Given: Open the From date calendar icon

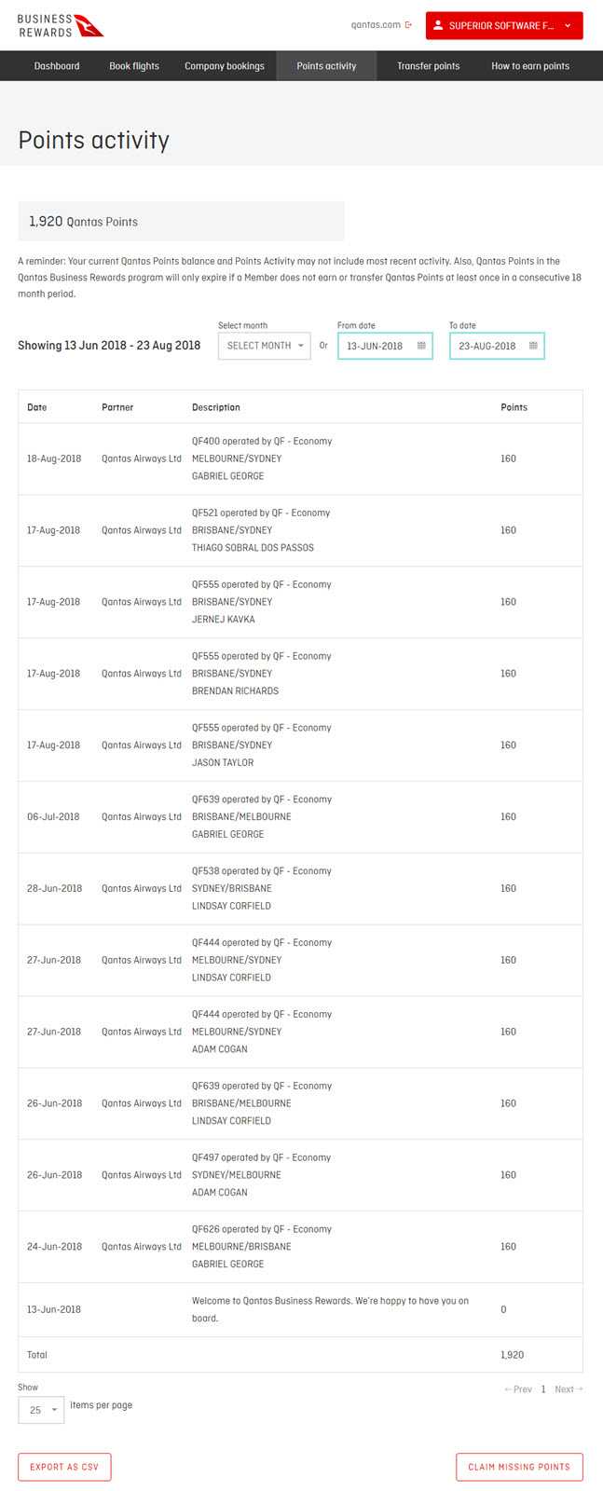Looking at the screenshot, I should click(421, 346).
